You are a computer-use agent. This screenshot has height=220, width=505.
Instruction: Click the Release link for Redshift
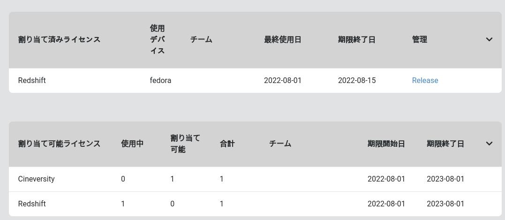425,81
